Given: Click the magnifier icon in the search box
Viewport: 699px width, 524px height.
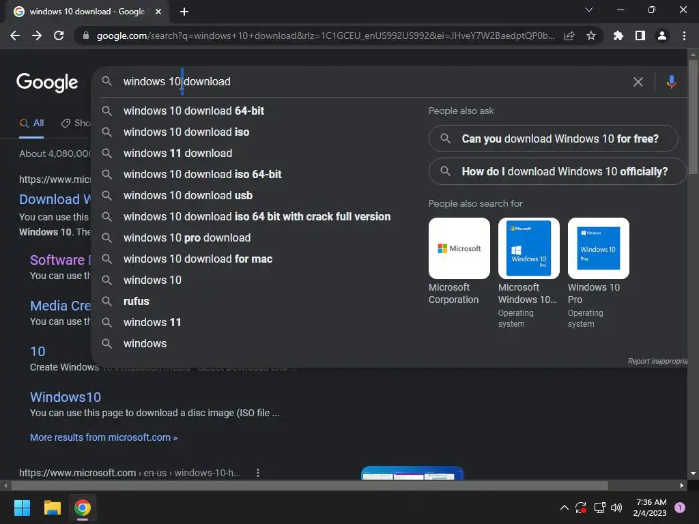Looking at the screenshot, I should click(x=106, y=82).
